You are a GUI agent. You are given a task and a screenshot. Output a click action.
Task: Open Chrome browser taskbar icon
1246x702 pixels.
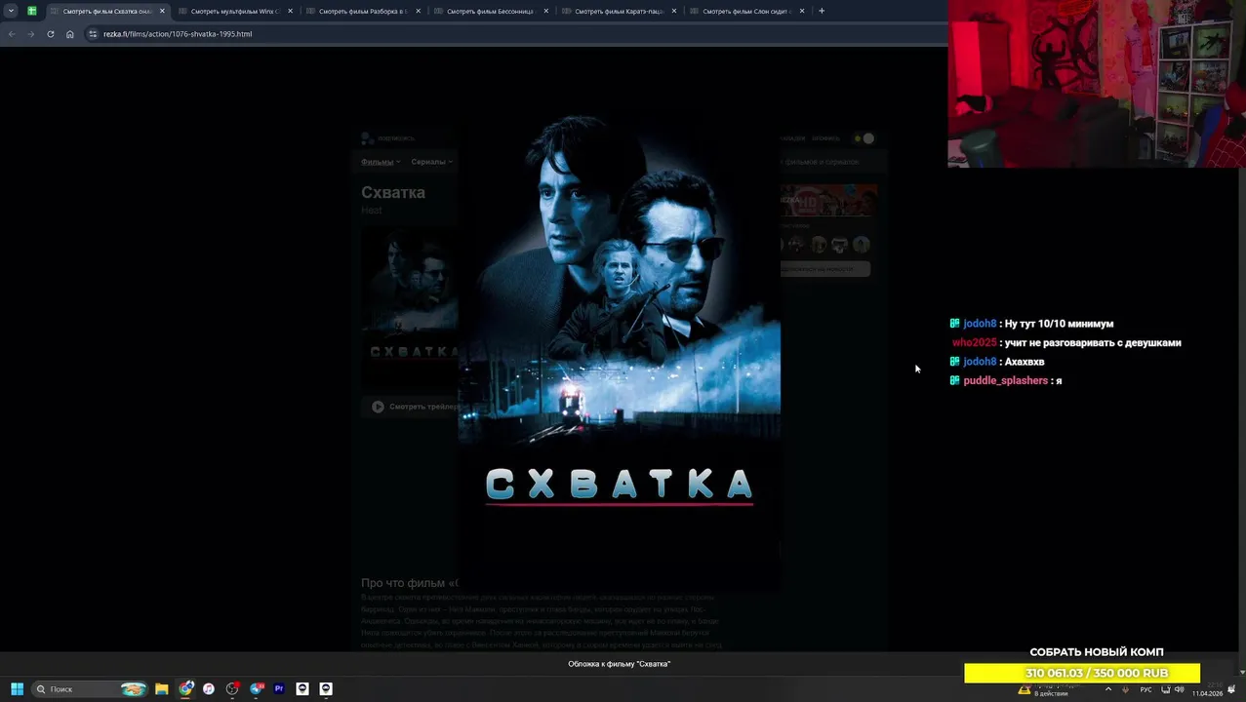coord(185,688)
